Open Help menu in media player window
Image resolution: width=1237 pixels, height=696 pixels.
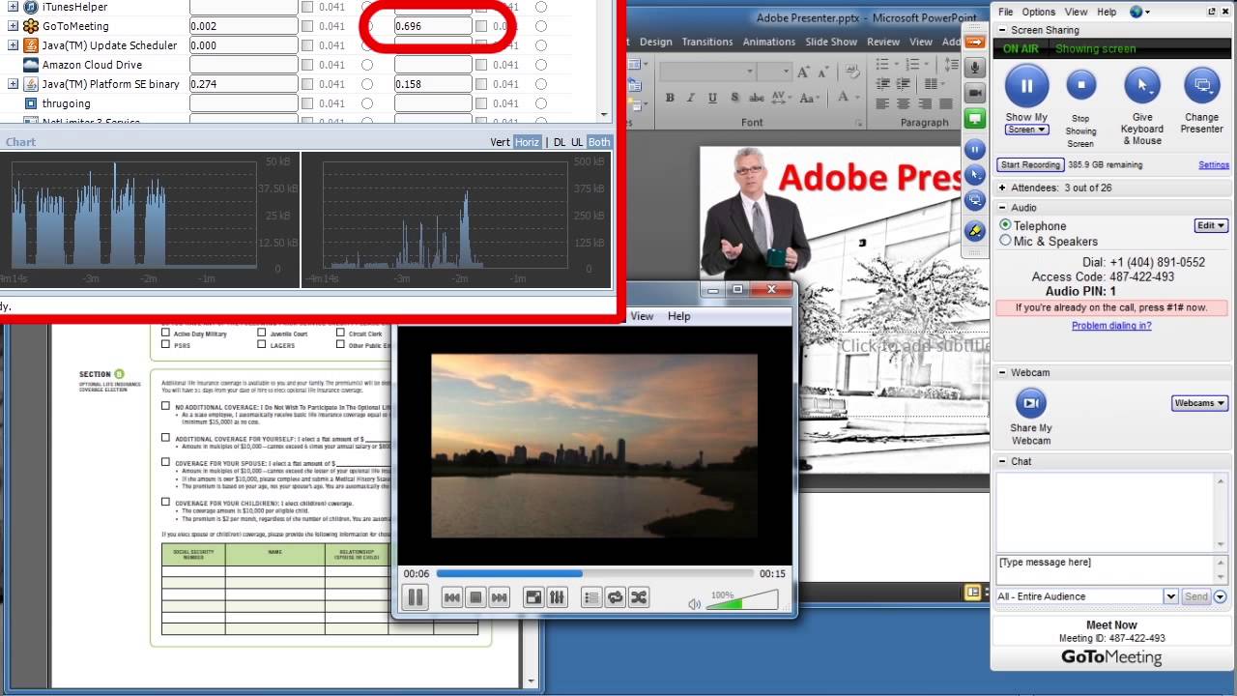click(x=679, y=316)
